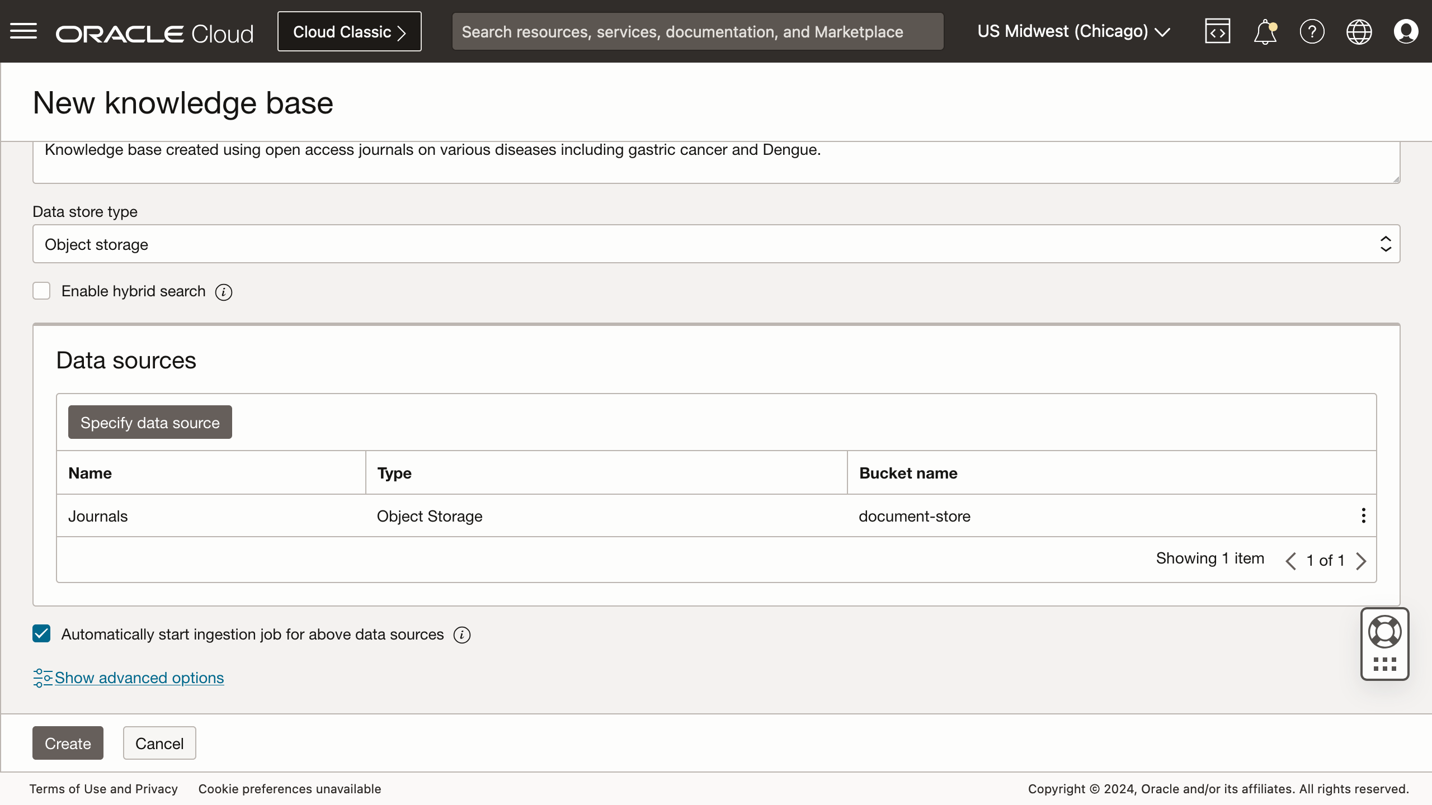Click Cloud Classic navigation link

pos(349,31)
